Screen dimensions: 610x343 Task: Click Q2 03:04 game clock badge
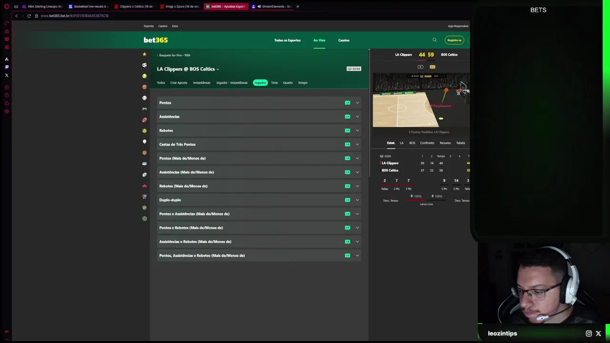[354, 69]
